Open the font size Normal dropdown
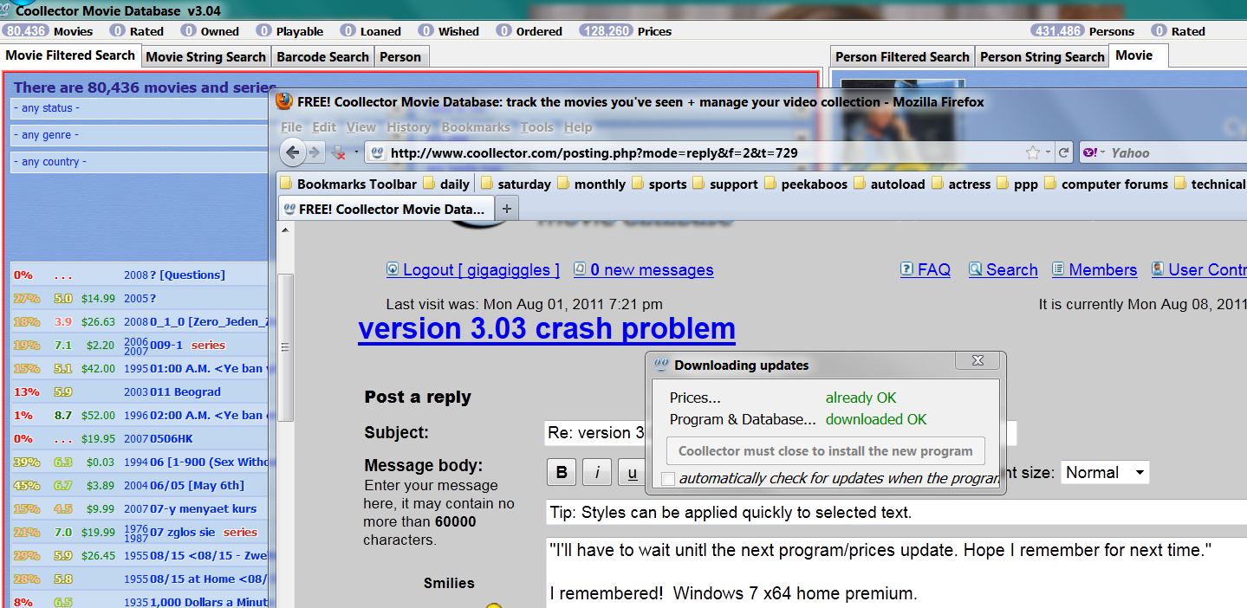 pos(1105,473)
